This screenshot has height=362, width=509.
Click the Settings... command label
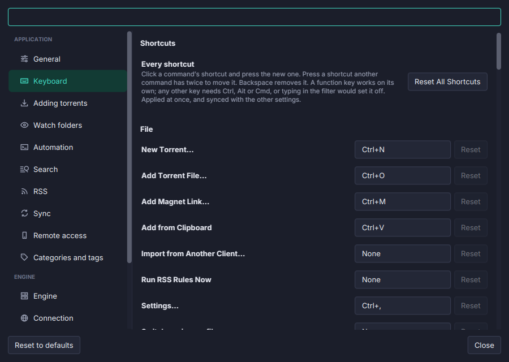coord(160,305)
